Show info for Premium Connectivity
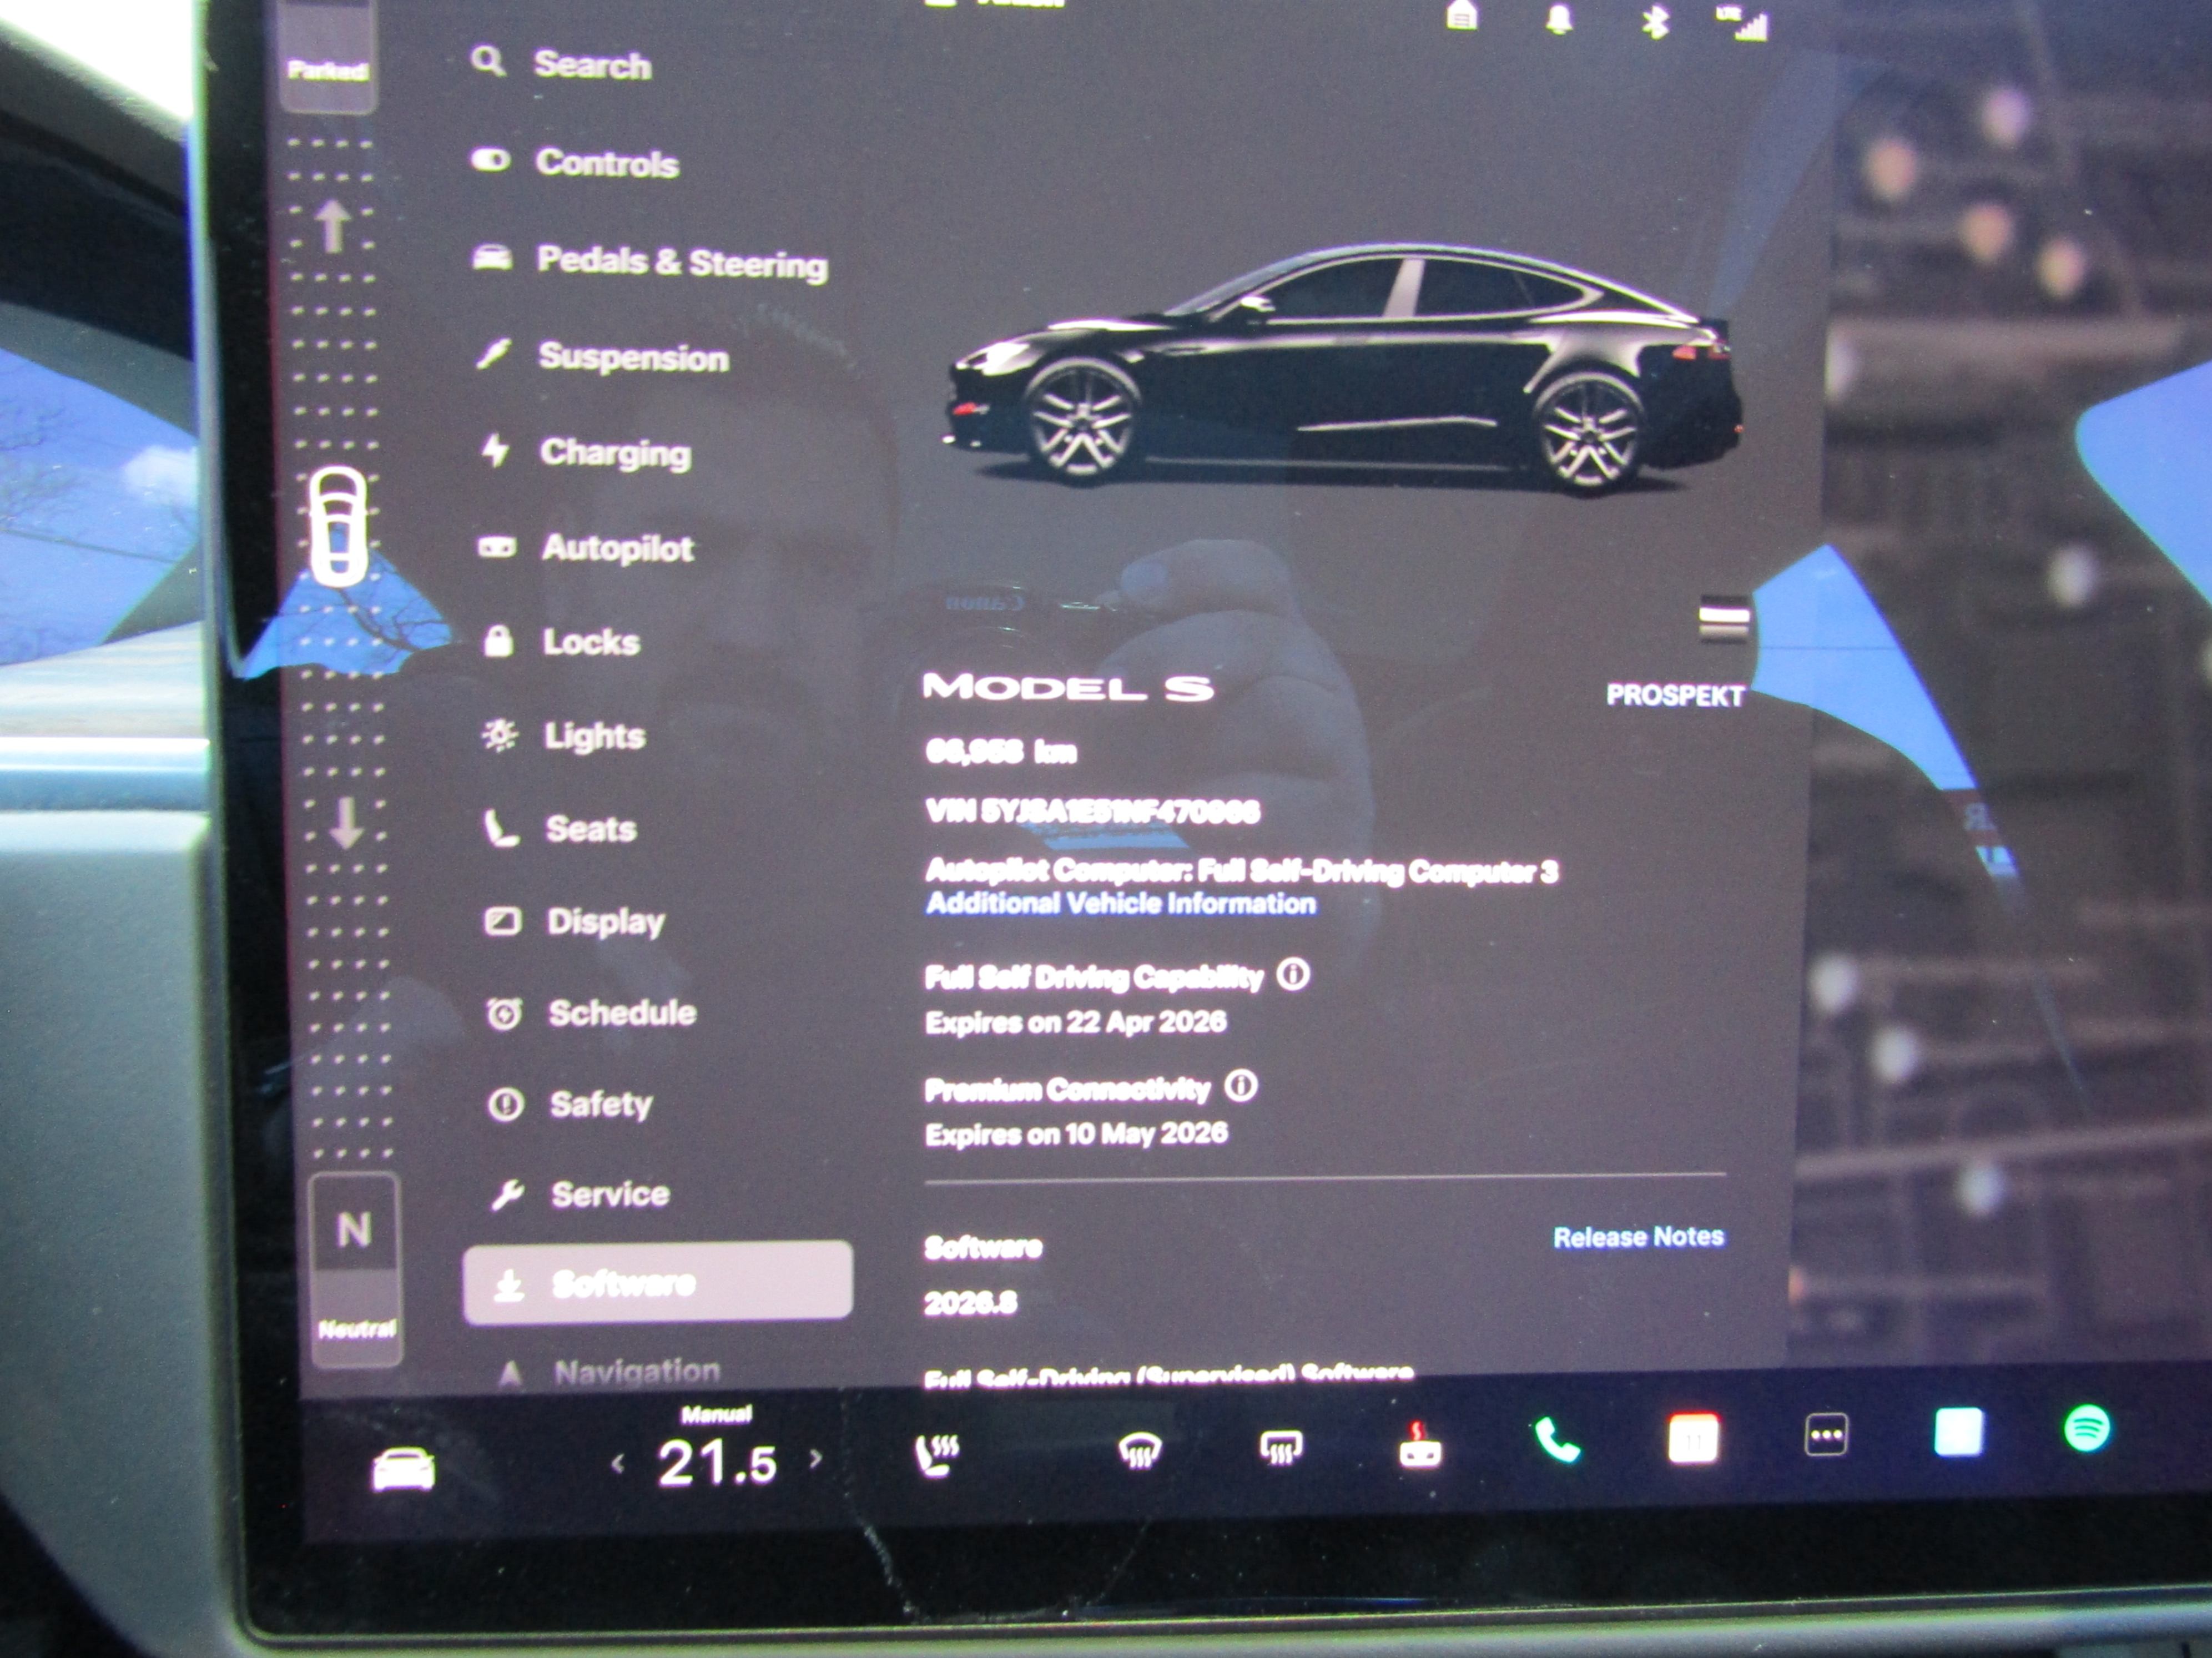 click(x=1241, y=1085)
